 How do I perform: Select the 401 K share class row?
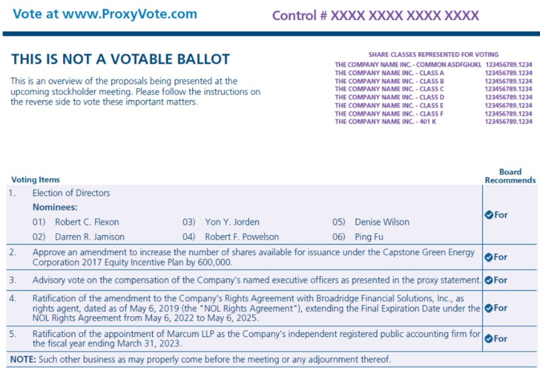click(433, 122)
